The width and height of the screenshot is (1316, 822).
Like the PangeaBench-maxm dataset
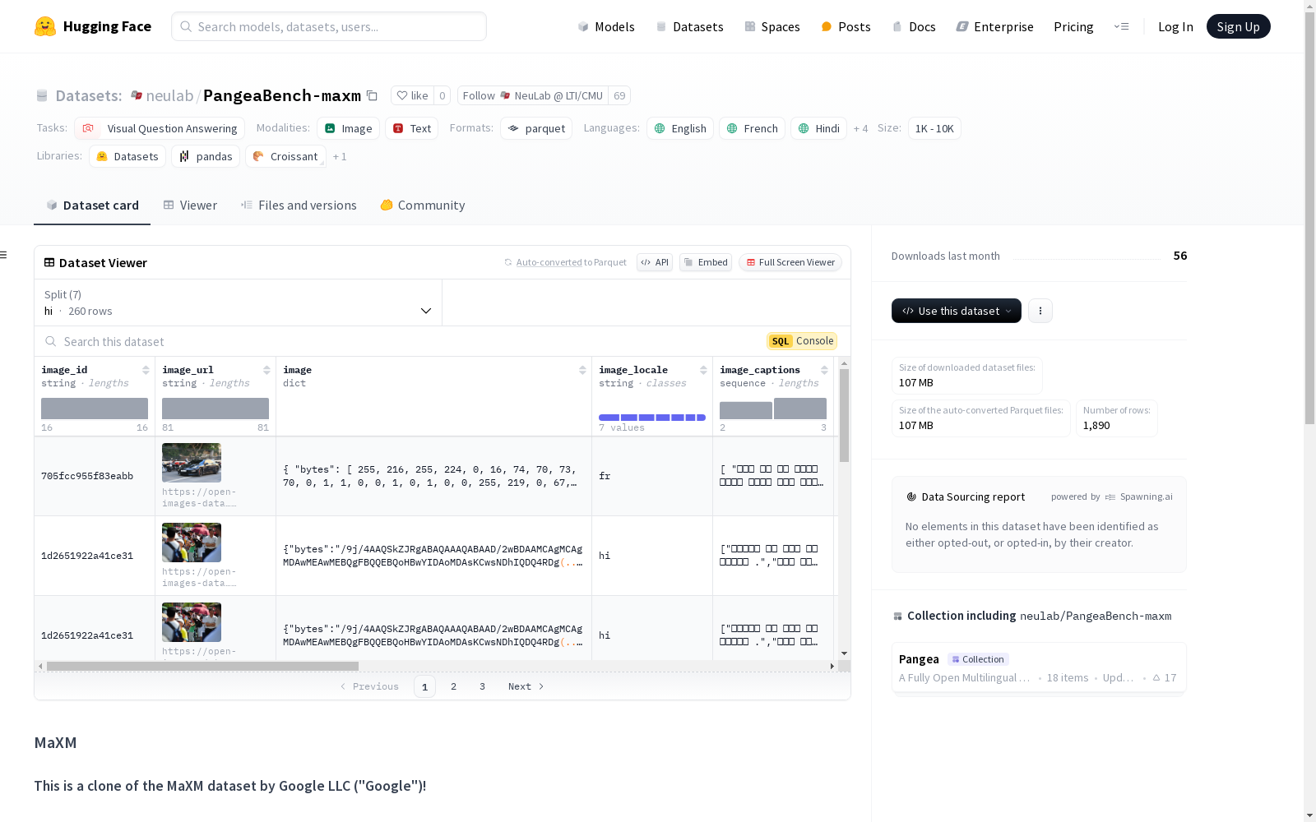click(412, 95)
